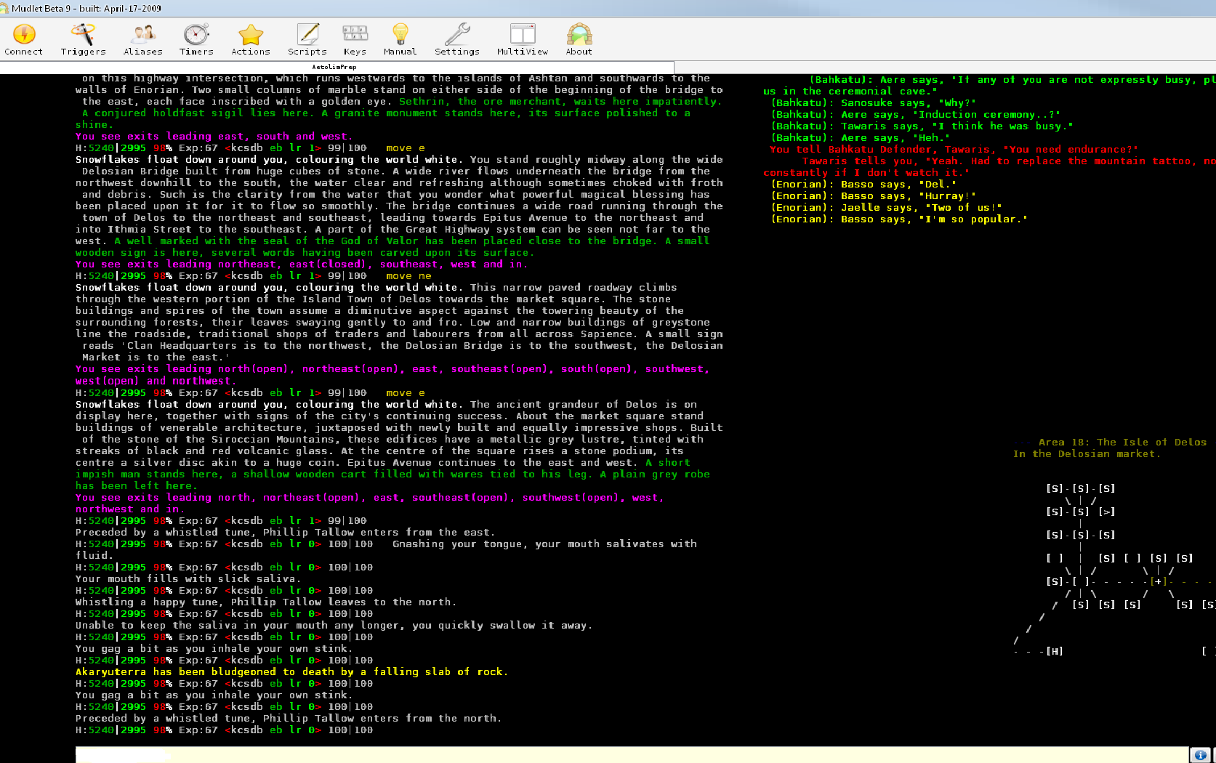
Task: Open the Manual
Action: pos(400,39)
